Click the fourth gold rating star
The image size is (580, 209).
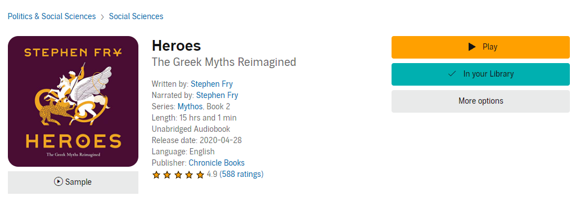(x=189, y=175)
